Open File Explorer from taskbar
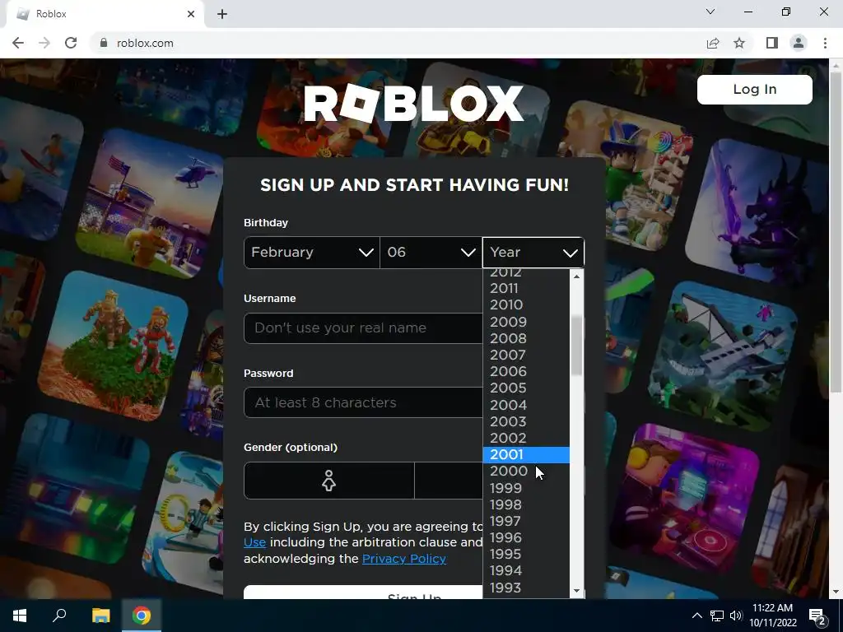 tap(100, 616)
